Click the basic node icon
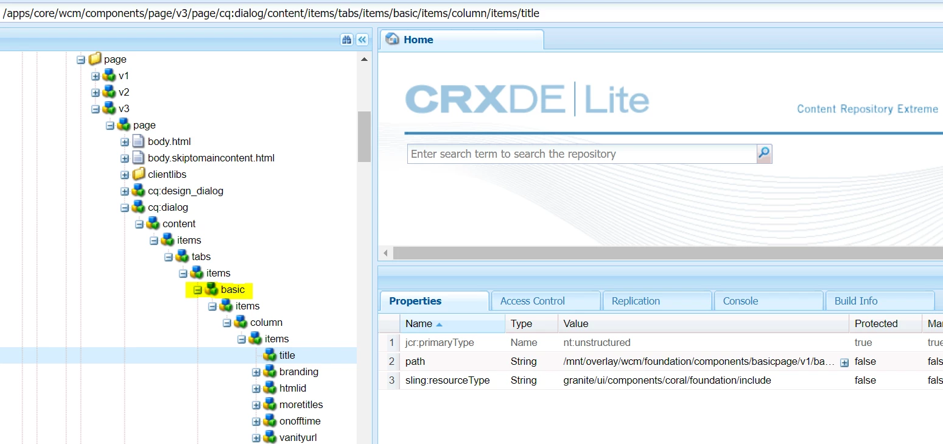The height and width of the screenshot is (444, 943). click(x=211, y=289)
